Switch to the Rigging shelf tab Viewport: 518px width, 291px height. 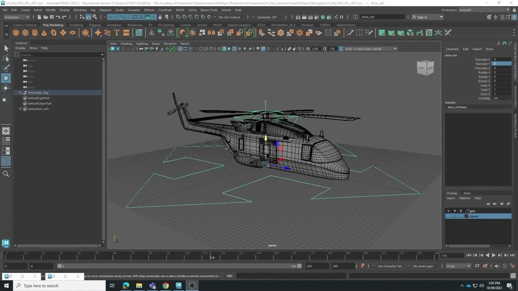[95, 25]
